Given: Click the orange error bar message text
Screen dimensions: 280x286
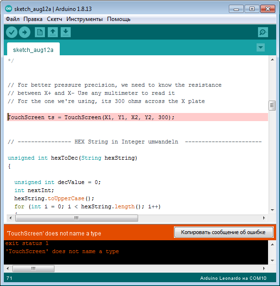Looking at the screenshot, I should (x=54, y=233).
